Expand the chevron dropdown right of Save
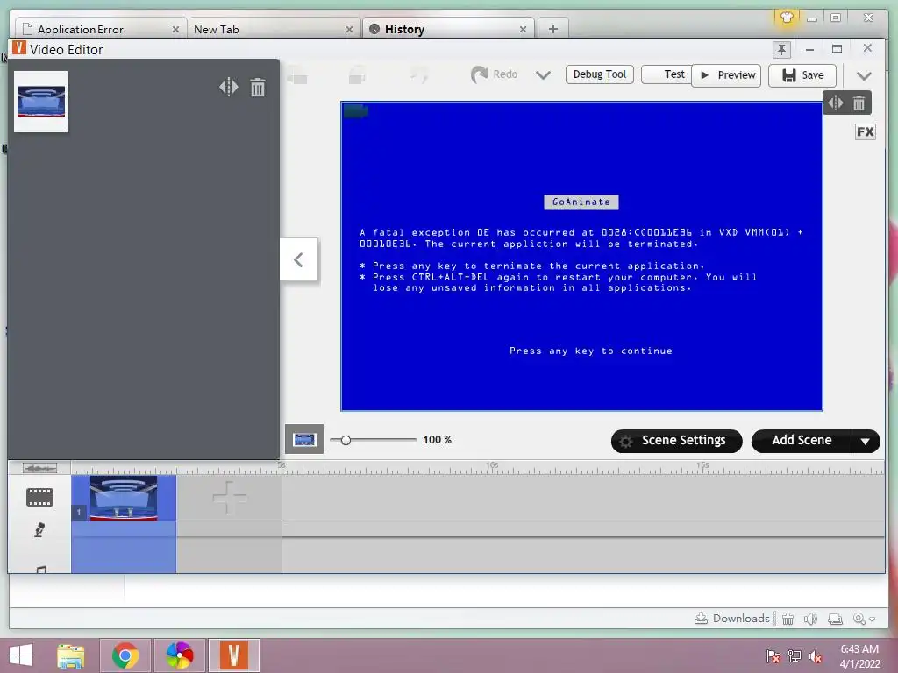The height and width of the screenshot is (673, 898). pyautogui.click(x=864, y=75)
